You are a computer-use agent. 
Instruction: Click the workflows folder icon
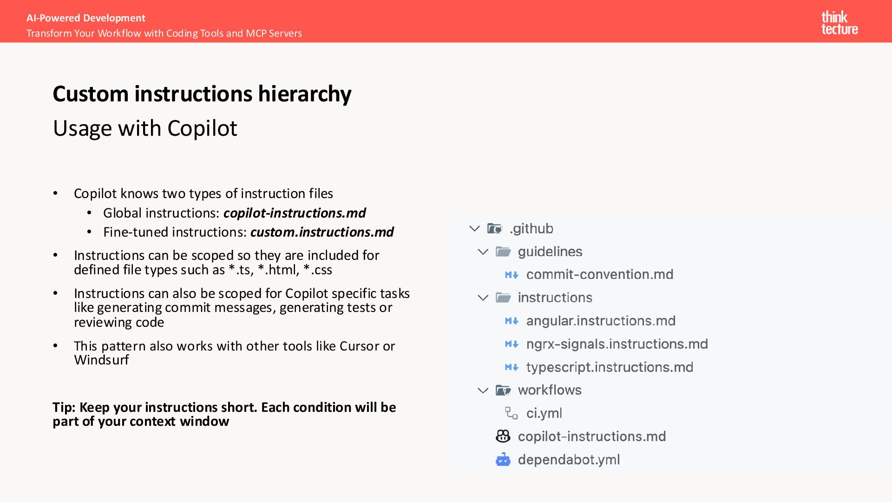click(x=503, y=390)
